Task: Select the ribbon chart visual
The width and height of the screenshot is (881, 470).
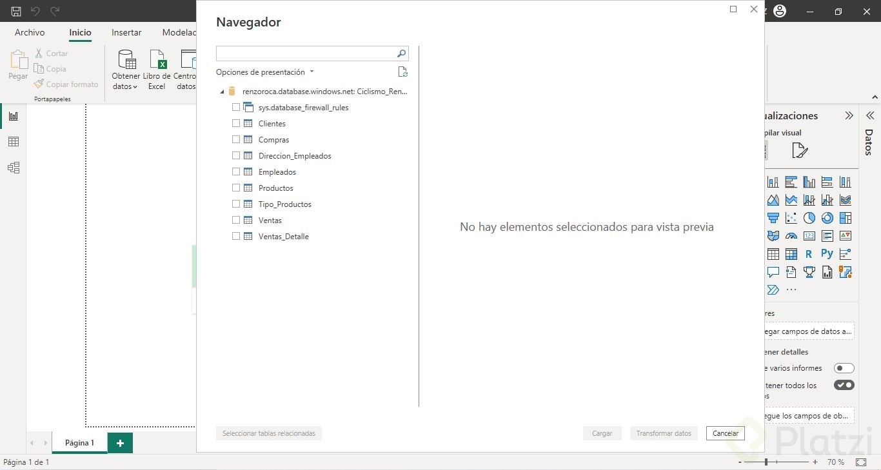Action: coord(845,200)
